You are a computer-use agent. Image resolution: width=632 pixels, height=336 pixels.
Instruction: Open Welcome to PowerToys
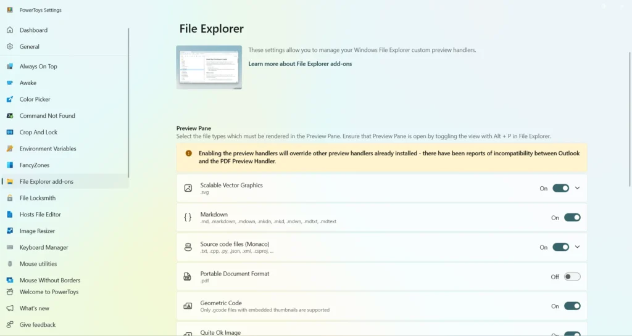coord(65,292)
